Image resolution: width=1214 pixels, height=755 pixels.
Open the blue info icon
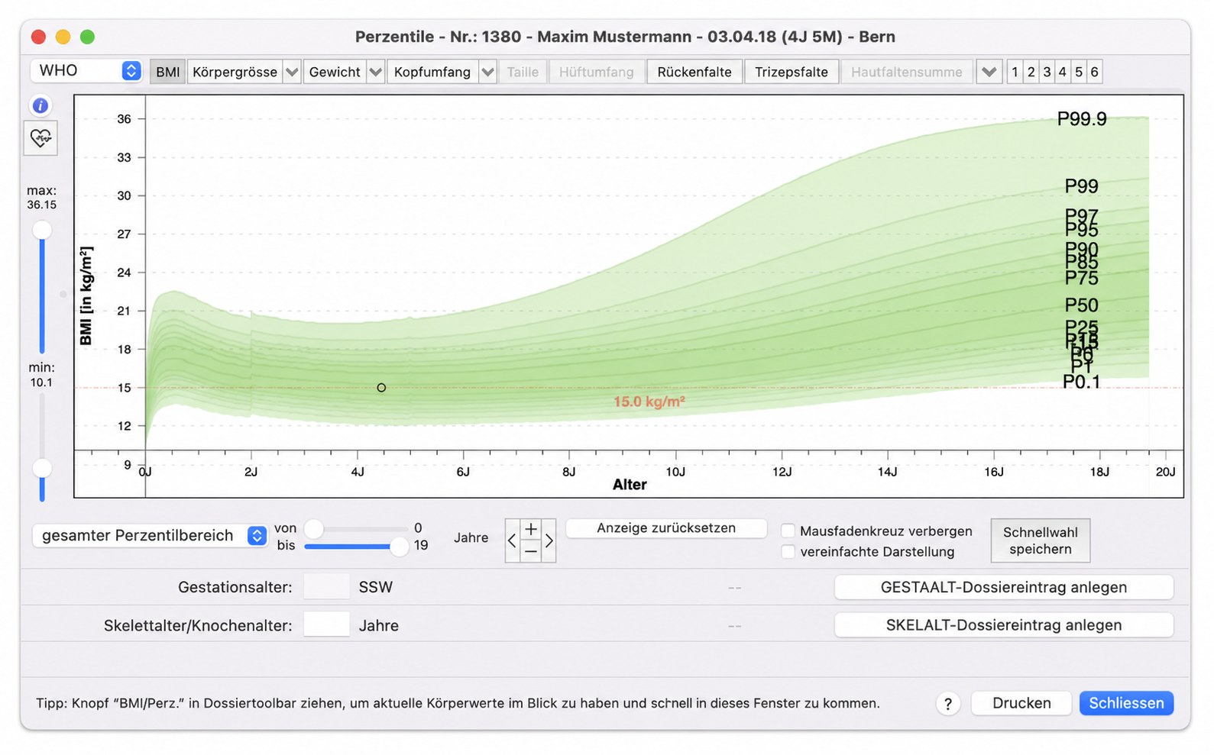pos(40,105)
